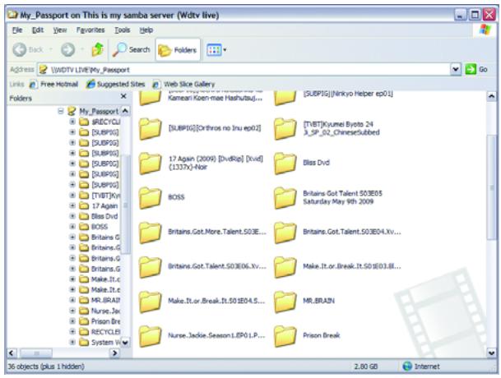
Task: Select My_Passport in folder tree
Action: click(x=99, y=112)
